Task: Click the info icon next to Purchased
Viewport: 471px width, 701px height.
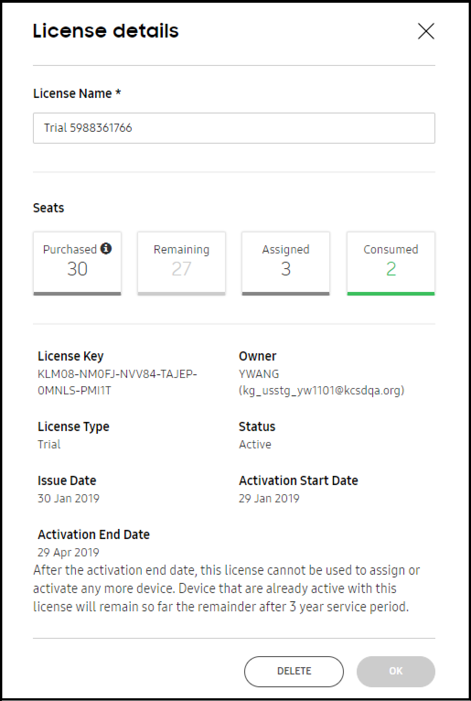Action: [x=107, y=249]
